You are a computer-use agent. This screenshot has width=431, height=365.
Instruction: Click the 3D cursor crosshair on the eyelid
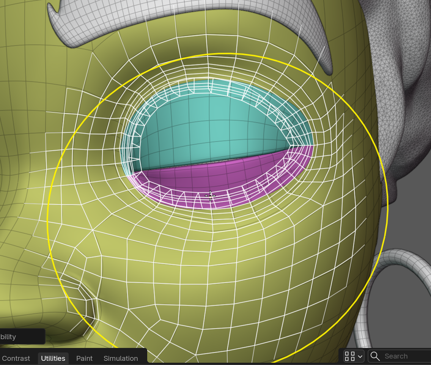(210, 196)
